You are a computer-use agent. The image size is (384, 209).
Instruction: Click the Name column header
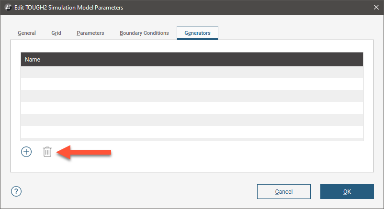(192, 60)
